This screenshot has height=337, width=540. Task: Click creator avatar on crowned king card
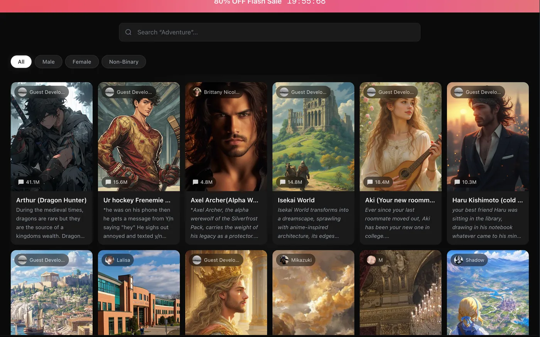[197, 260]
